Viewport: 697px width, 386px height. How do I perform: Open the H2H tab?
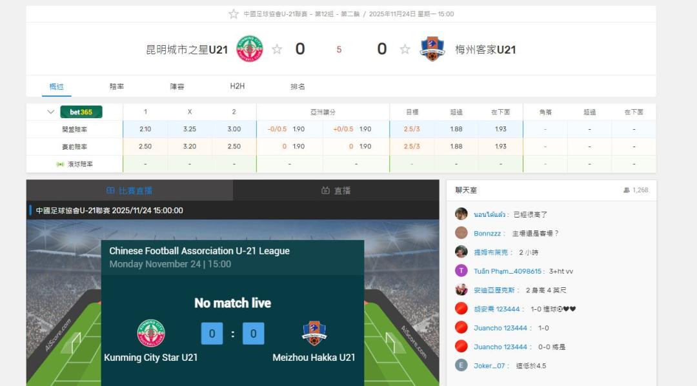(x=237, y=86)
